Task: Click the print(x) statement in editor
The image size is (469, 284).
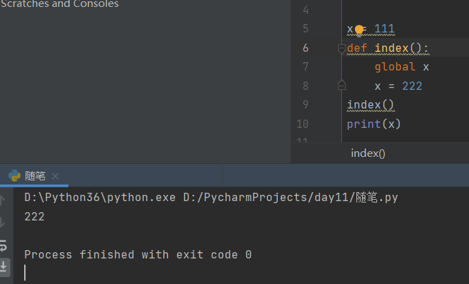Action: pyautogui.click(x=374, y=124)
